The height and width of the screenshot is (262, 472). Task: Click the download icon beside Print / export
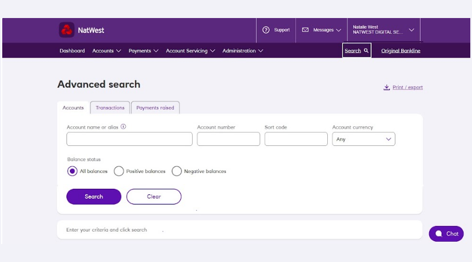(386, 87)
